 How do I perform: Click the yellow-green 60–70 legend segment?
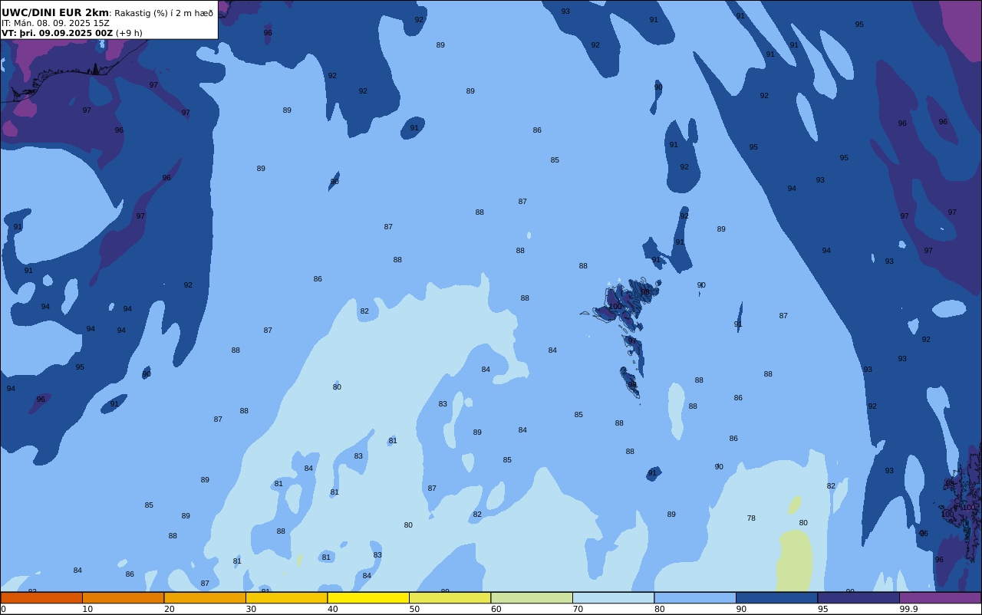(x=532, y=597)
